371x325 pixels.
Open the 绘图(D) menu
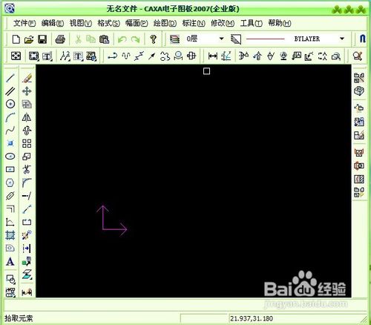tap(165, 23)
